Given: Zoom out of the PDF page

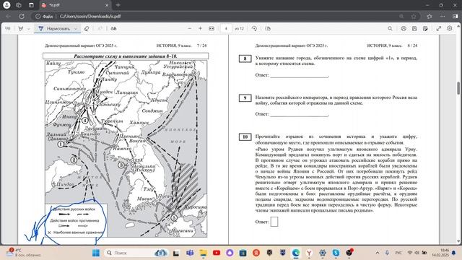Looking at the screenshot, I should [x=189, y=29].
